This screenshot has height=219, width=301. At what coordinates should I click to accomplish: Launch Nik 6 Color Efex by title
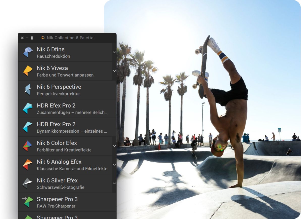[x=57, y=143]
